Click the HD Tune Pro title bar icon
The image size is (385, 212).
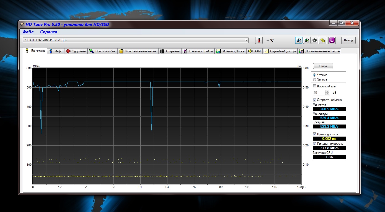pyautogui.click(x=22, y=24)
